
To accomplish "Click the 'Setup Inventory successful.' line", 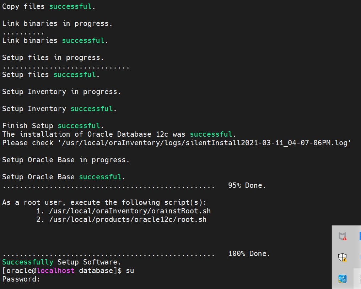I will click(x=59, y=109).
